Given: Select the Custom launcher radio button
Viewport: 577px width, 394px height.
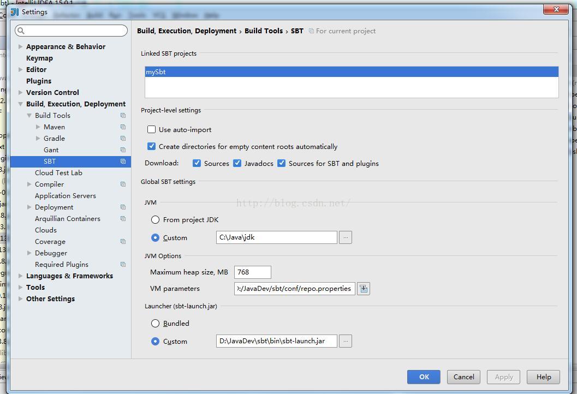Looking at the screenshot, I should tap(155, 342).
